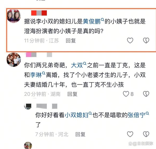Open avatar with twin red bows
The width and height of the screenshot is (156, 149).
(x=14, y=16)
